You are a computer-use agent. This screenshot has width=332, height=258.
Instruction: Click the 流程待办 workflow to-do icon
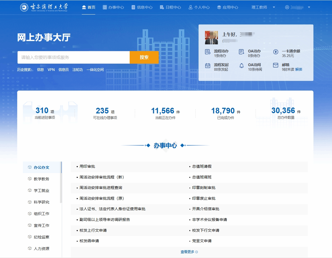(x=208, y=52)
